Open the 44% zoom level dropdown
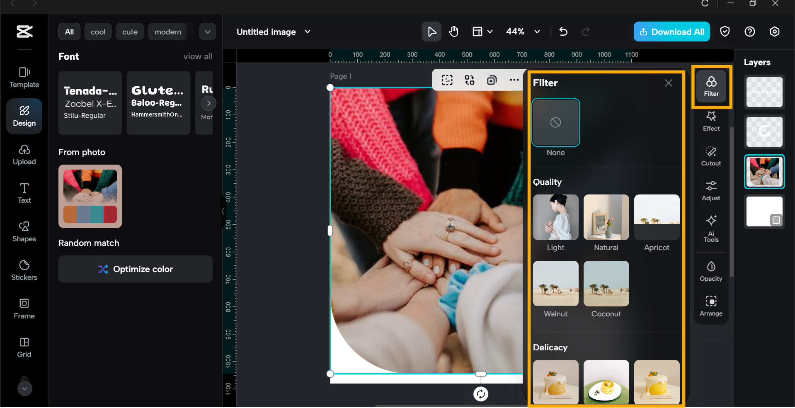This screenshot has height=408, width=795. (x=523, y=32)
